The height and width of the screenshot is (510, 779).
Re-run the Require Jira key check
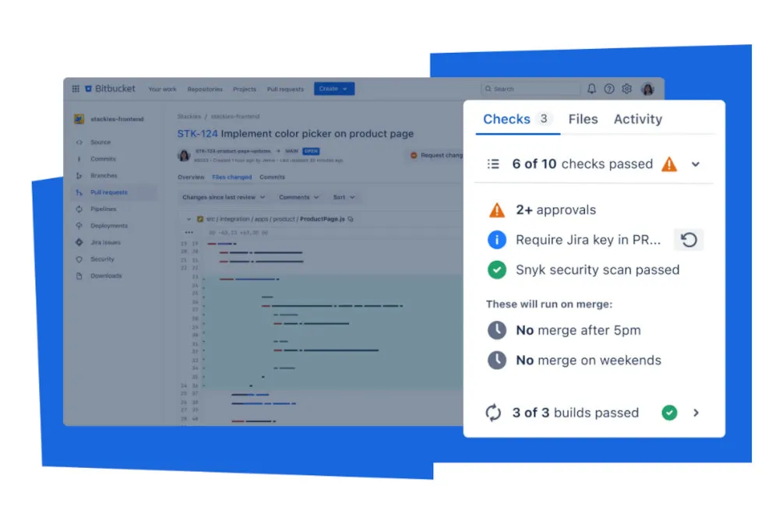point(689,241)
